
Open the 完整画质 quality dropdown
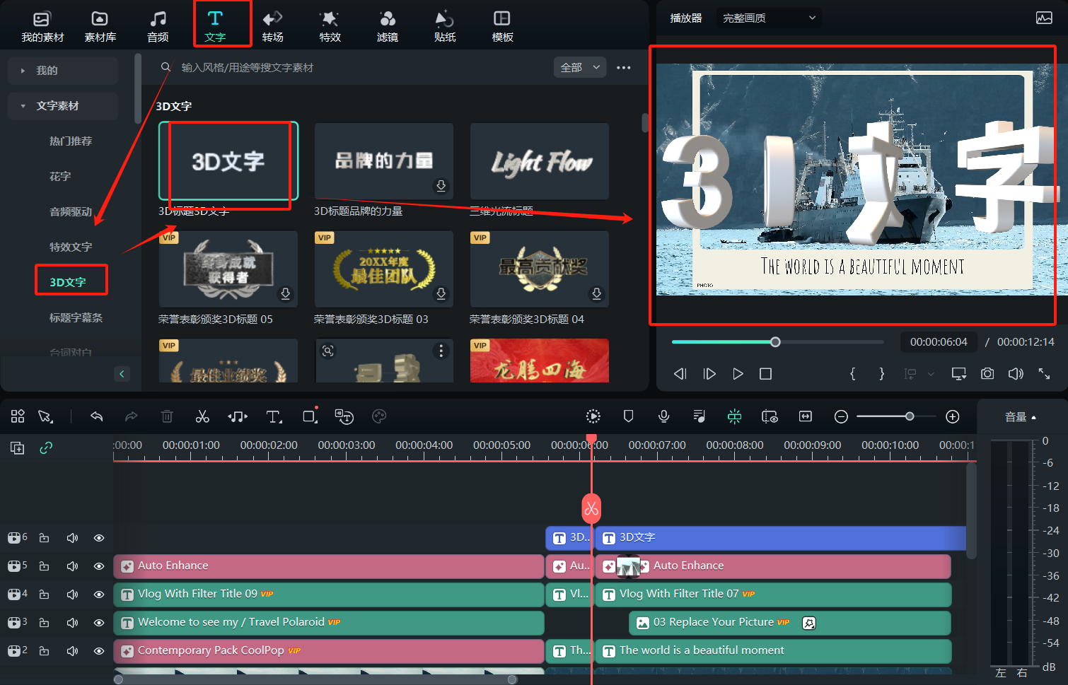pos(769,18)
